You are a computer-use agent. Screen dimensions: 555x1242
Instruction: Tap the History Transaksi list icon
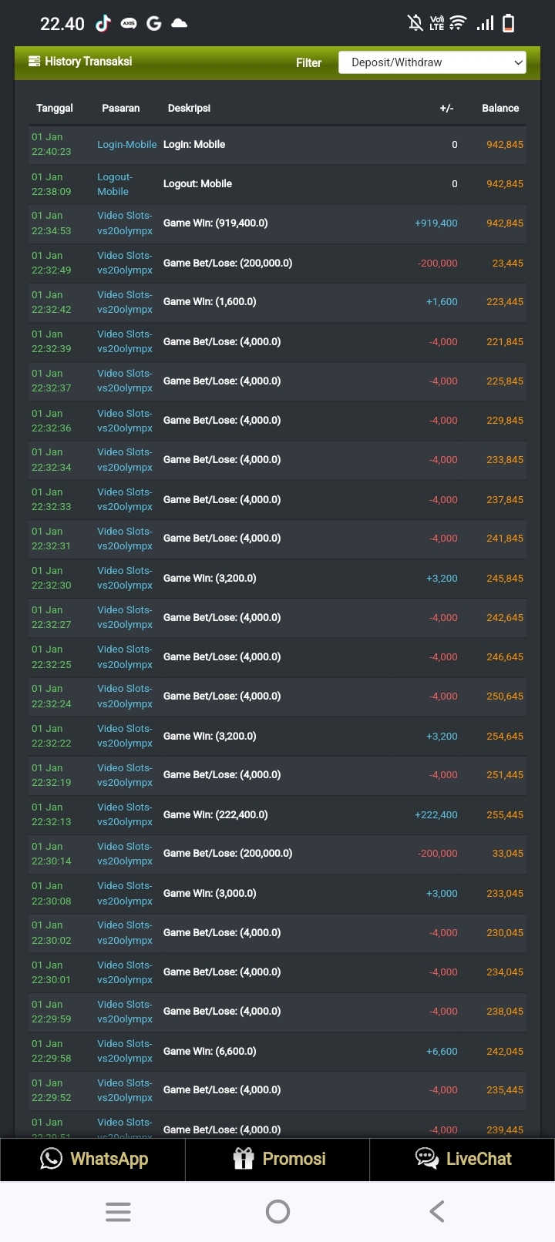[35, 62]
